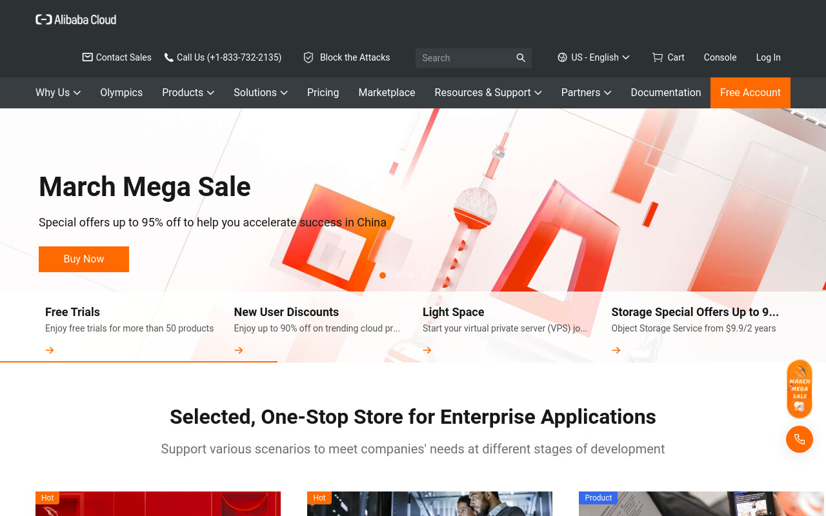This screenshot has width=826, height=516.
Task: Click the Buy Now button
Action: coord(84,259)
